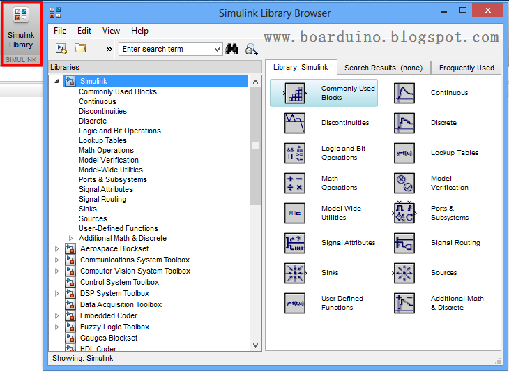
Task: Expand the Aerospace Blockset node
Action: pyautogui.click(x=56, y=249)
